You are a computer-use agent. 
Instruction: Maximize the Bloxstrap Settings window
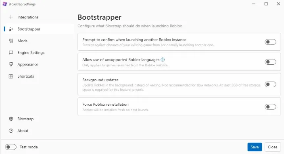pyautogui.click(x=266, y=4)
